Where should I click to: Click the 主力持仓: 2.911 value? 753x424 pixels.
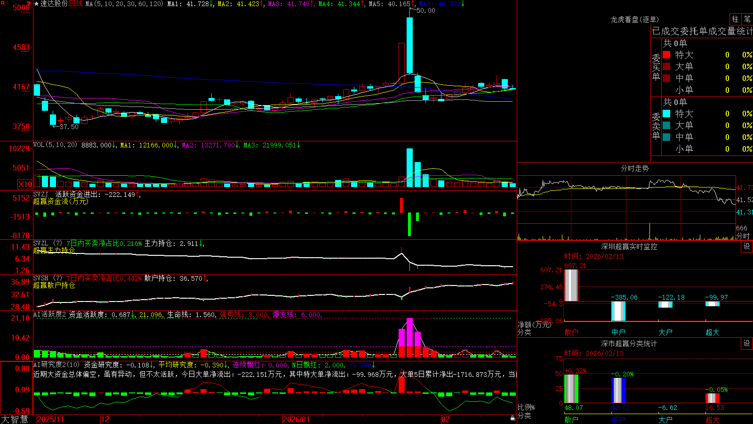tap(171, 244)
